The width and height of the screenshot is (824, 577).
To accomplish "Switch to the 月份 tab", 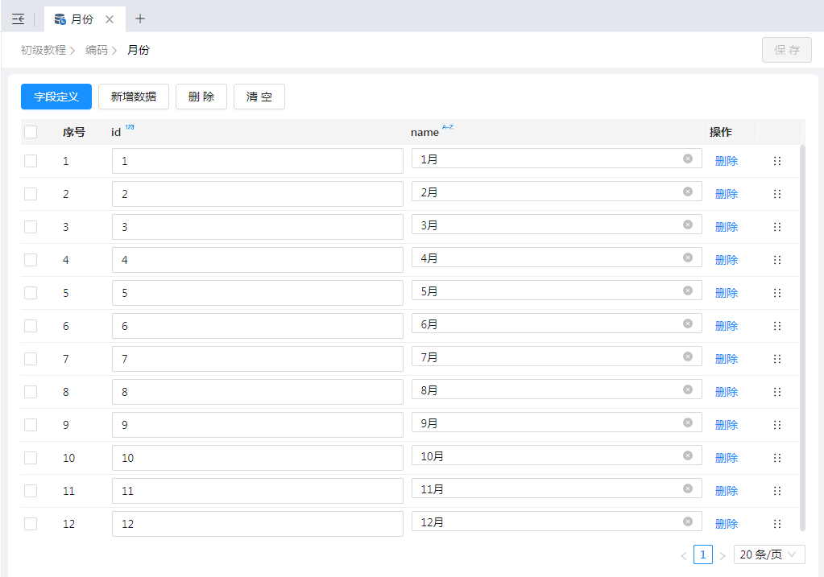I will coord(81,19).
